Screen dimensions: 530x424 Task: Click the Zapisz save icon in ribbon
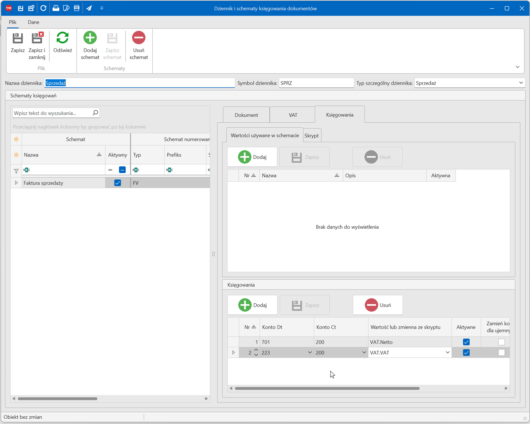tap(18, 38)
